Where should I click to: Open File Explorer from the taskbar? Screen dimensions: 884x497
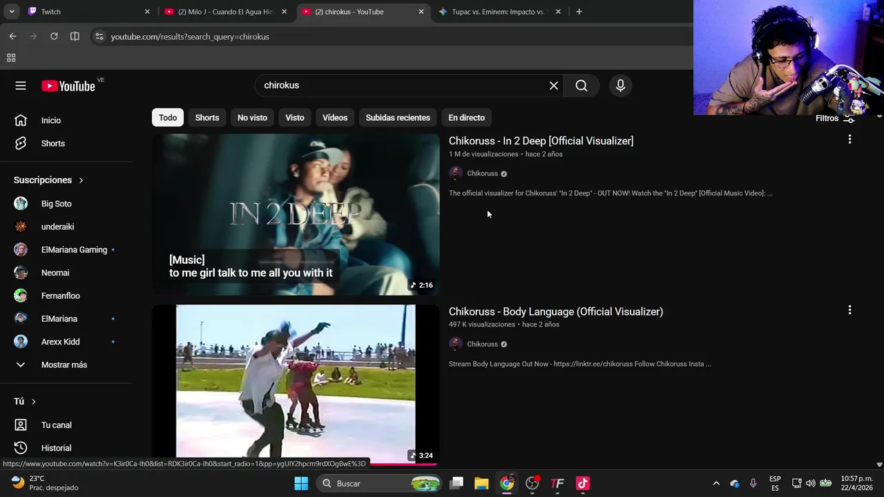click(x=481, y=483)
